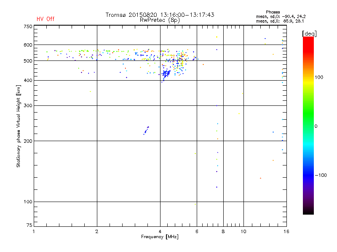Click the y-axis tick label '75'
The width and height of the screenshot is (337, 252).
[29, 225]
